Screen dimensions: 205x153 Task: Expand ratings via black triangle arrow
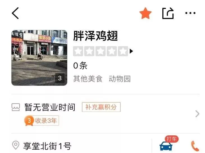(131, 51)
